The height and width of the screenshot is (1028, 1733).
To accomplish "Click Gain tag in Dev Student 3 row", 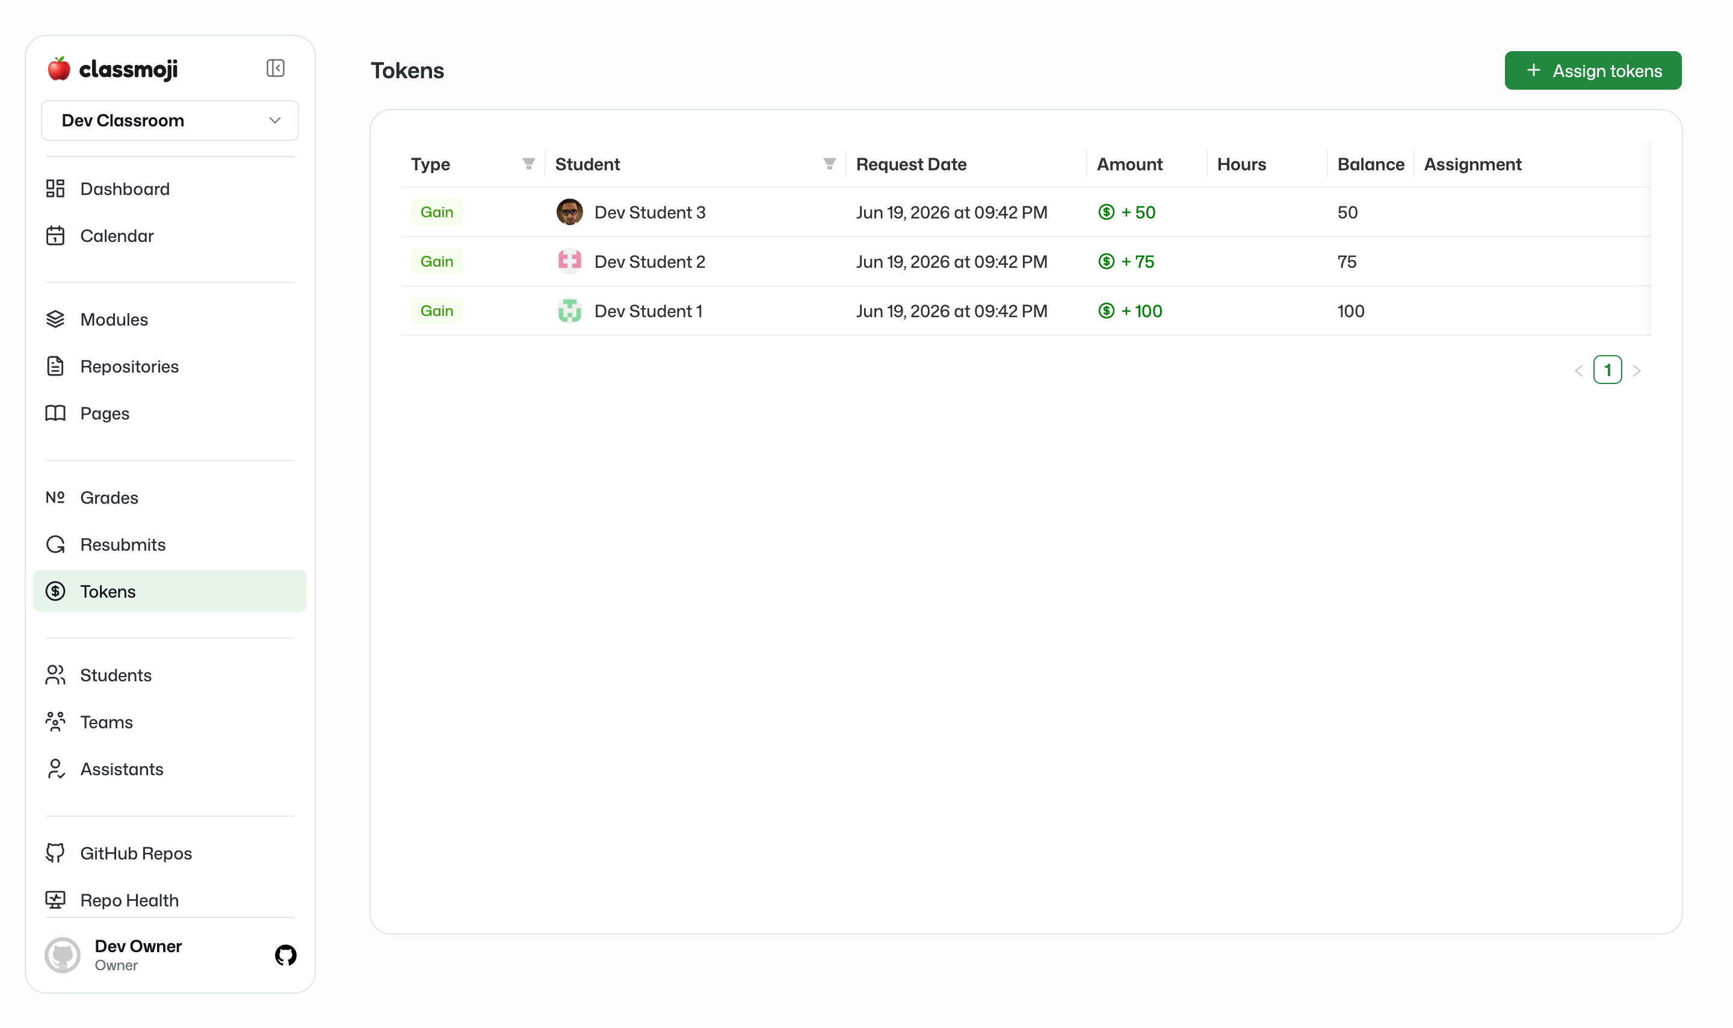I will tap(437, 212).
